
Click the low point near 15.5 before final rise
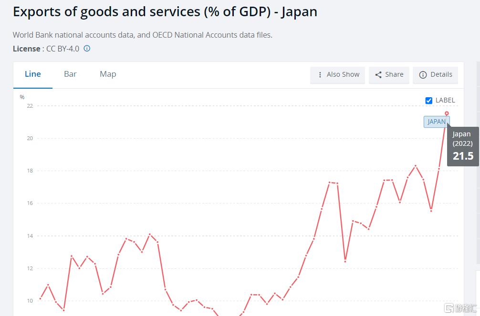(x=431, y=211)
